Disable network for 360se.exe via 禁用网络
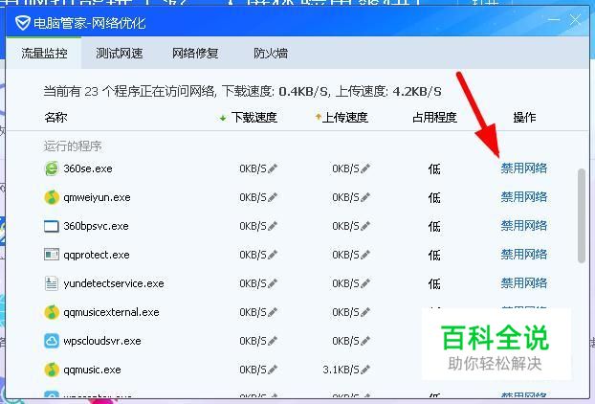The height and width of the screenshot is (404, 595). tap(523, 168)
